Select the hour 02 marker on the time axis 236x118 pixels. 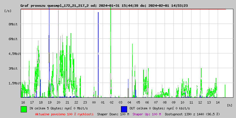(112, 102)
